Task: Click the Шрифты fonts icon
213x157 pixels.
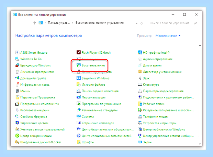Action: pyautogui.click(x=79, y=142)
